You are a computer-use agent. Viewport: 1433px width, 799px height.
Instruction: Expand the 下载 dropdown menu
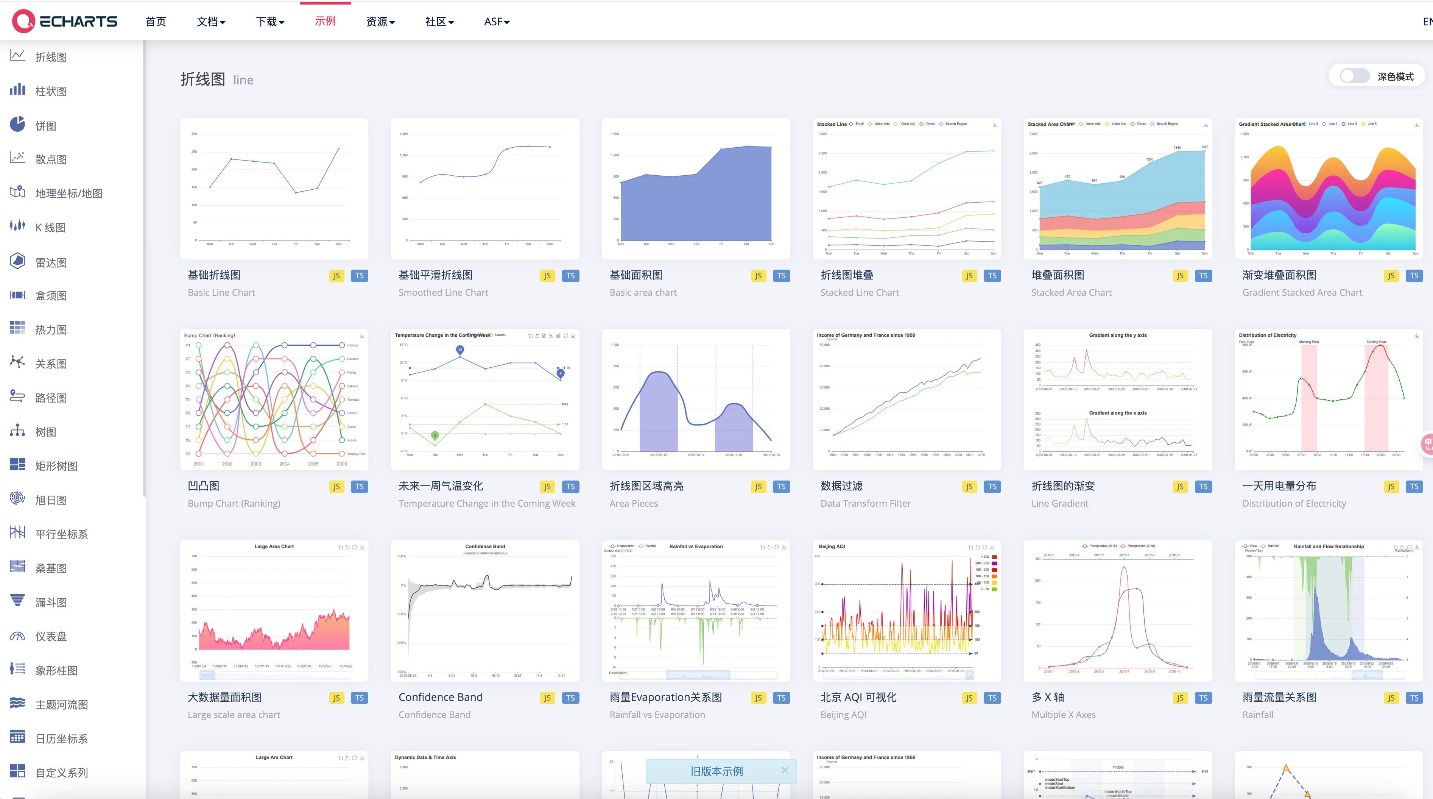270,22
